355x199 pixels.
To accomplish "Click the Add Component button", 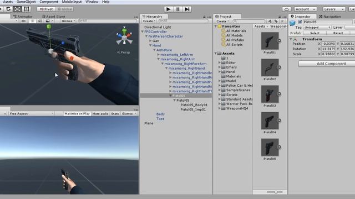I will point(331,64).
